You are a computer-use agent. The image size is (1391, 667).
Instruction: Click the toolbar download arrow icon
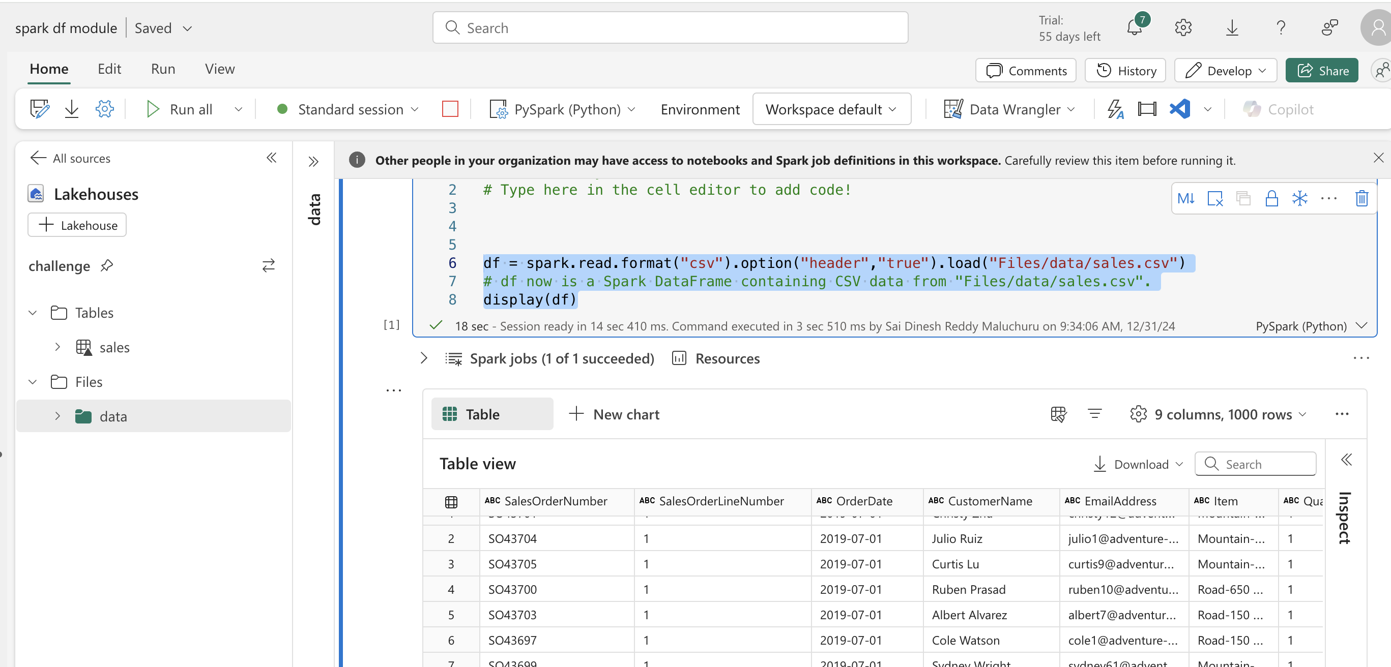pos(72,109)
